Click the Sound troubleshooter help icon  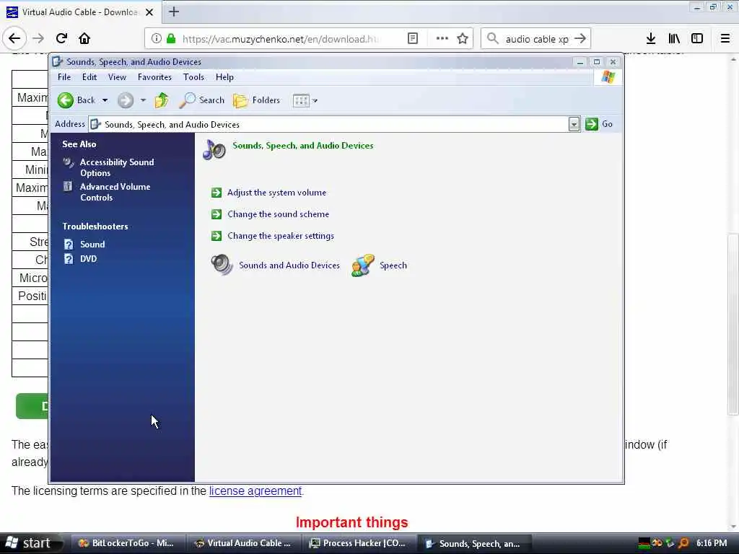[69, 244]
